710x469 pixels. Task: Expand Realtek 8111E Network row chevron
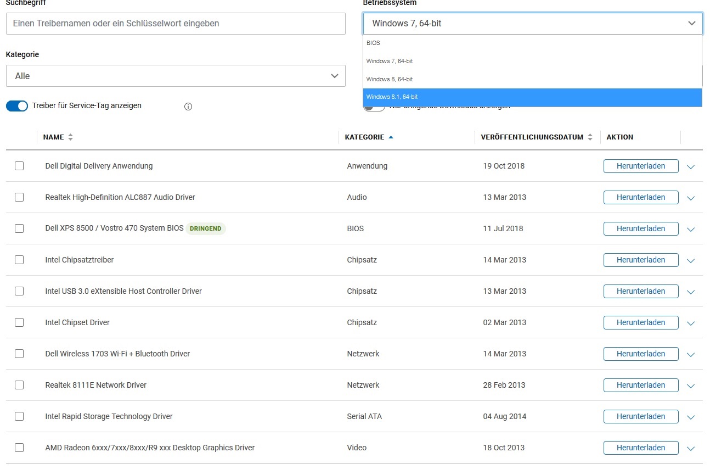[691, 386]
